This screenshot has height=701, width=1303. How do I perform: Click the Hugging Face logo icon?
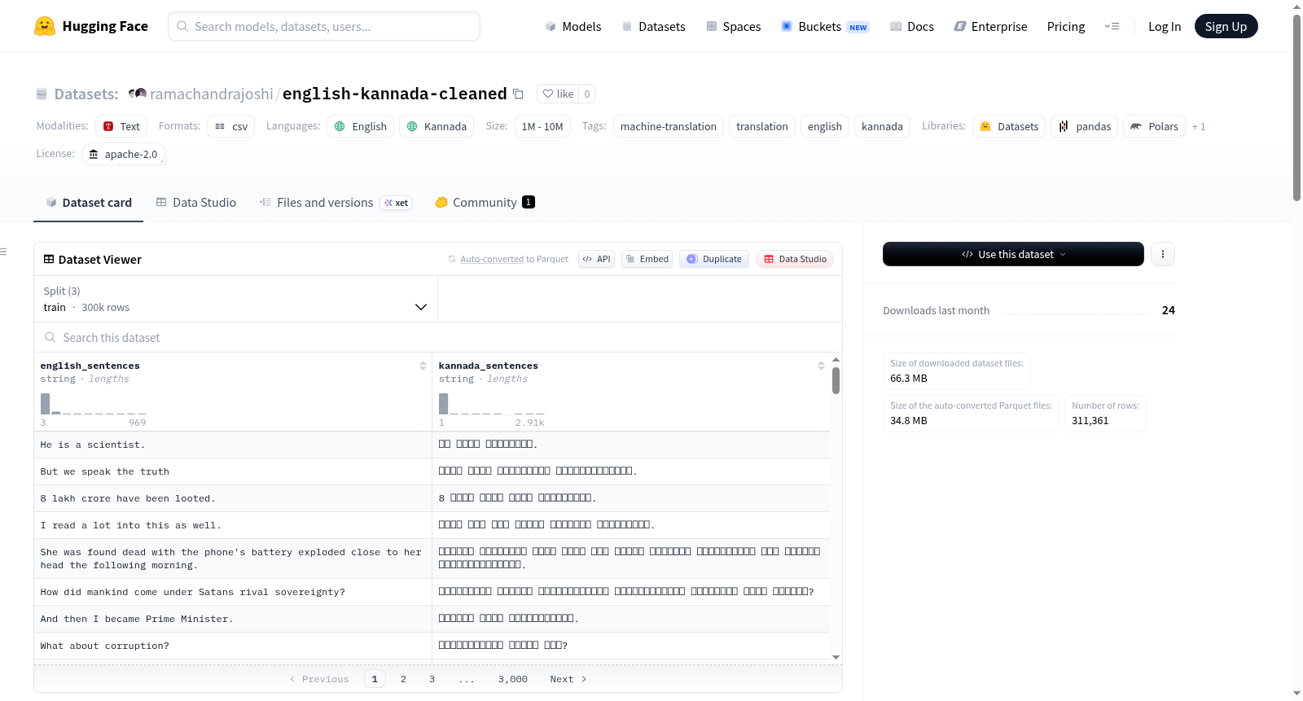45,26
